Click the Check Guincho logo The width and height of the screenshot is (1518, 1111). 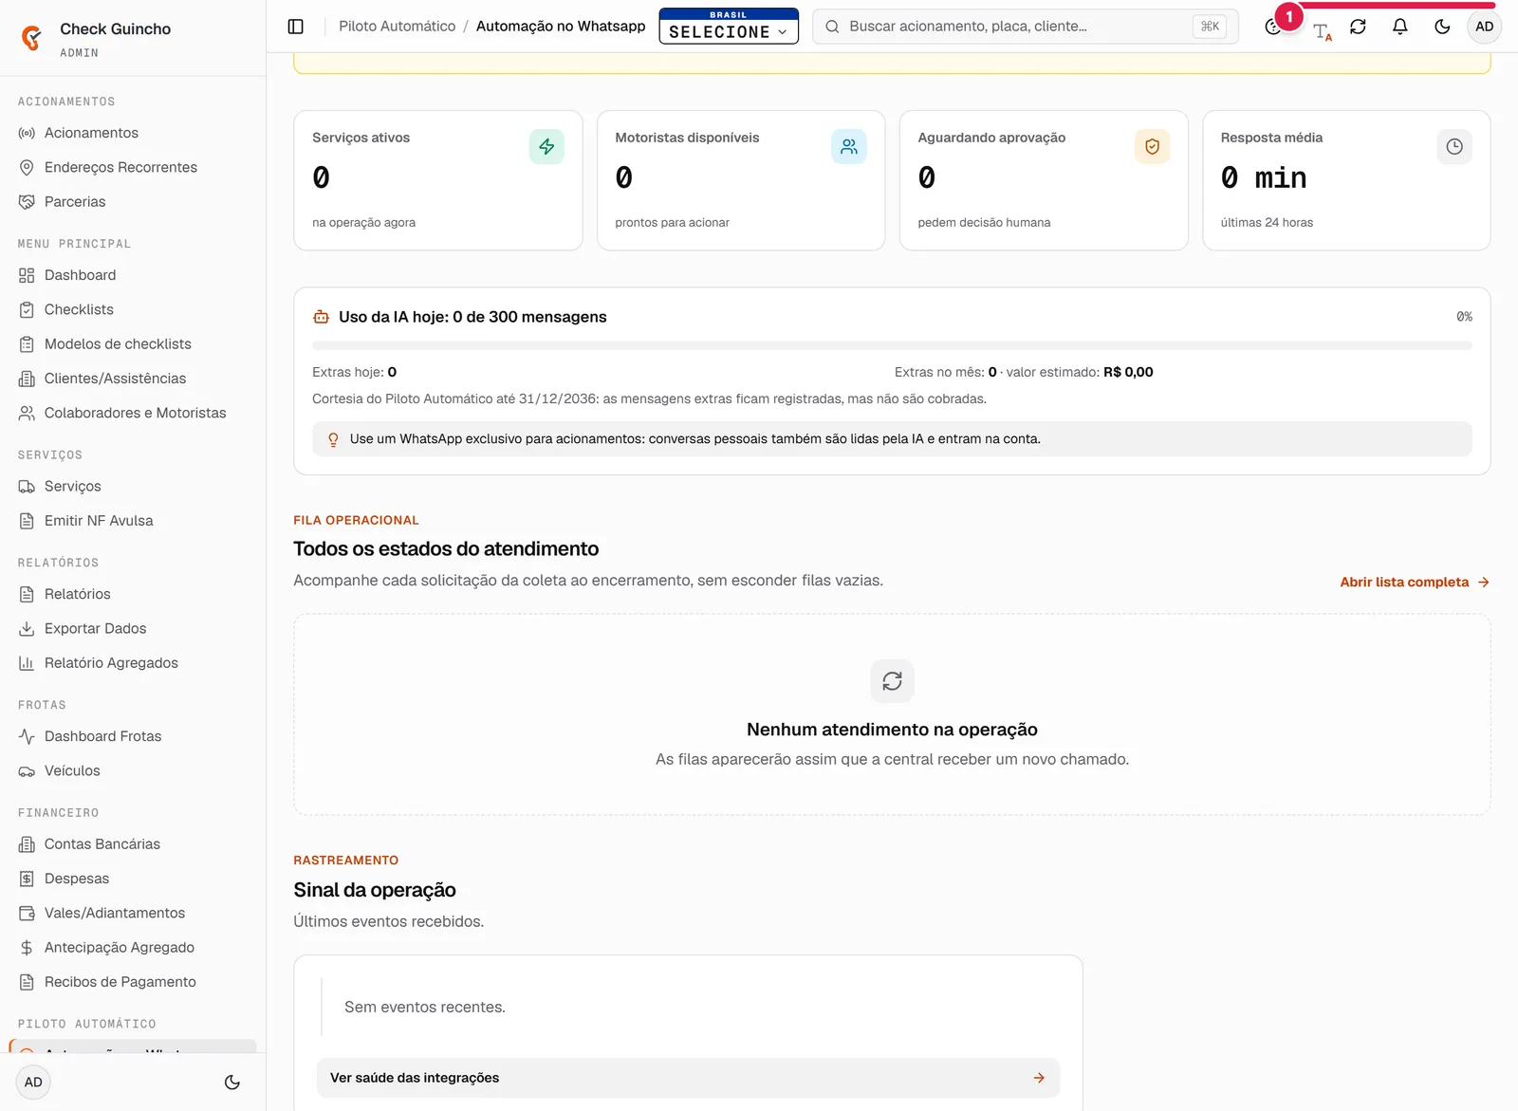(32, 38)
